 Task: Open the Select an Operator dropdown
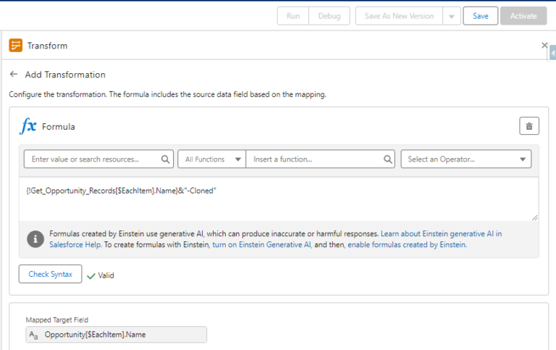click(466, 159)
